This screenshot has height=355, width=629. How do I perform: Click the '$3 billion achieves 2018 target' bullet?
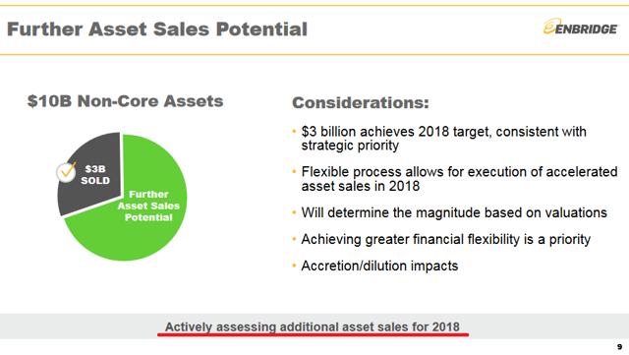pyautogui.click(x=443, y=138)
